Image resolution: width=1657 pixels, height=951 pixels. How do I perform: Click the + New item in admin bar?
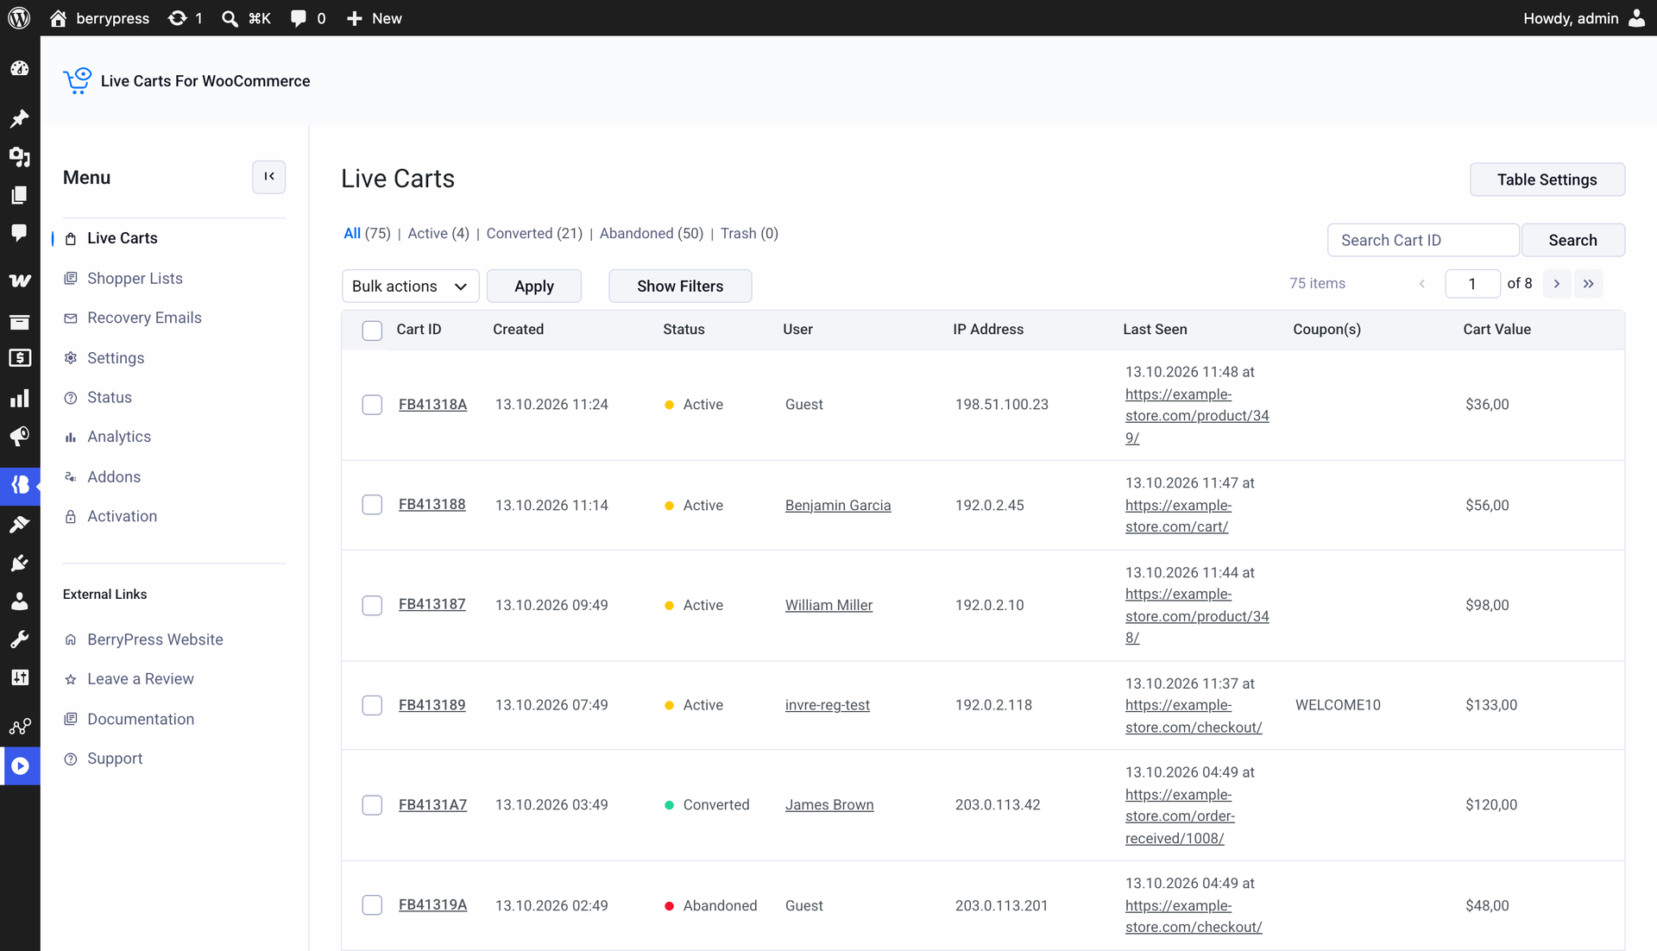coord(374,18)
